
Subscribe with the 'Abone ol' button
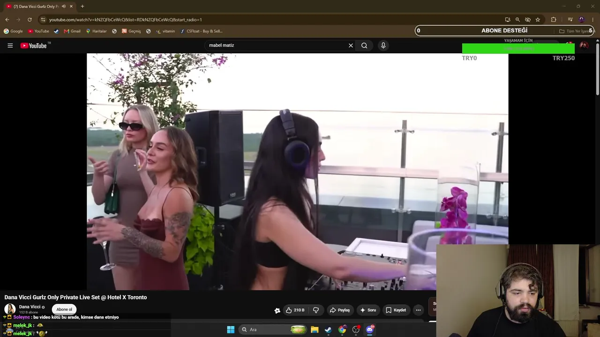coord(64,309)
